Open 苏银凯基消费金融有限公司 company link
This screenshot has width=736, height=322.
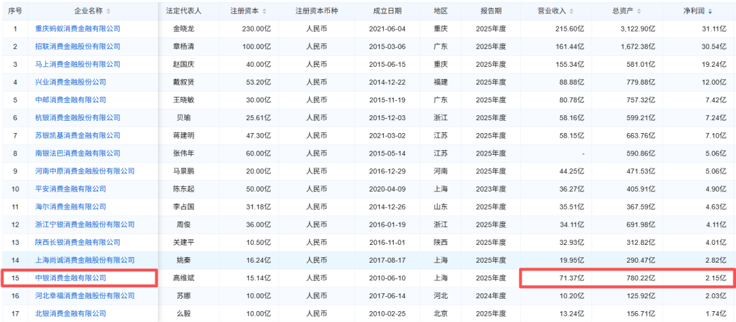pyautogui.click(x=78, y=135)
